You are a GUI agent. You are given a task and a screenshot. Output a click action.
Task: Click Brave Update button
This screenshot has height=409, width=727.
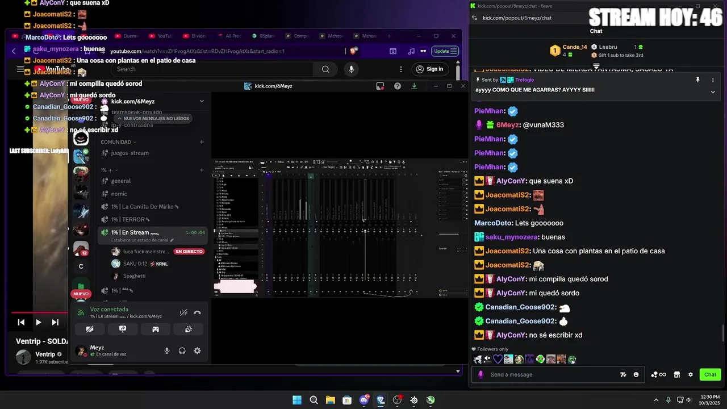[x=445, y=51]
